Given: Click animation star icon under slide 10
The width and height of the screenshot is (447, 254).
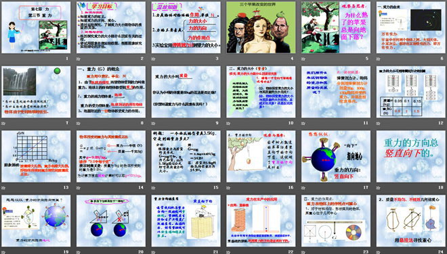Looking at the screenshot, I should [228, 124].
